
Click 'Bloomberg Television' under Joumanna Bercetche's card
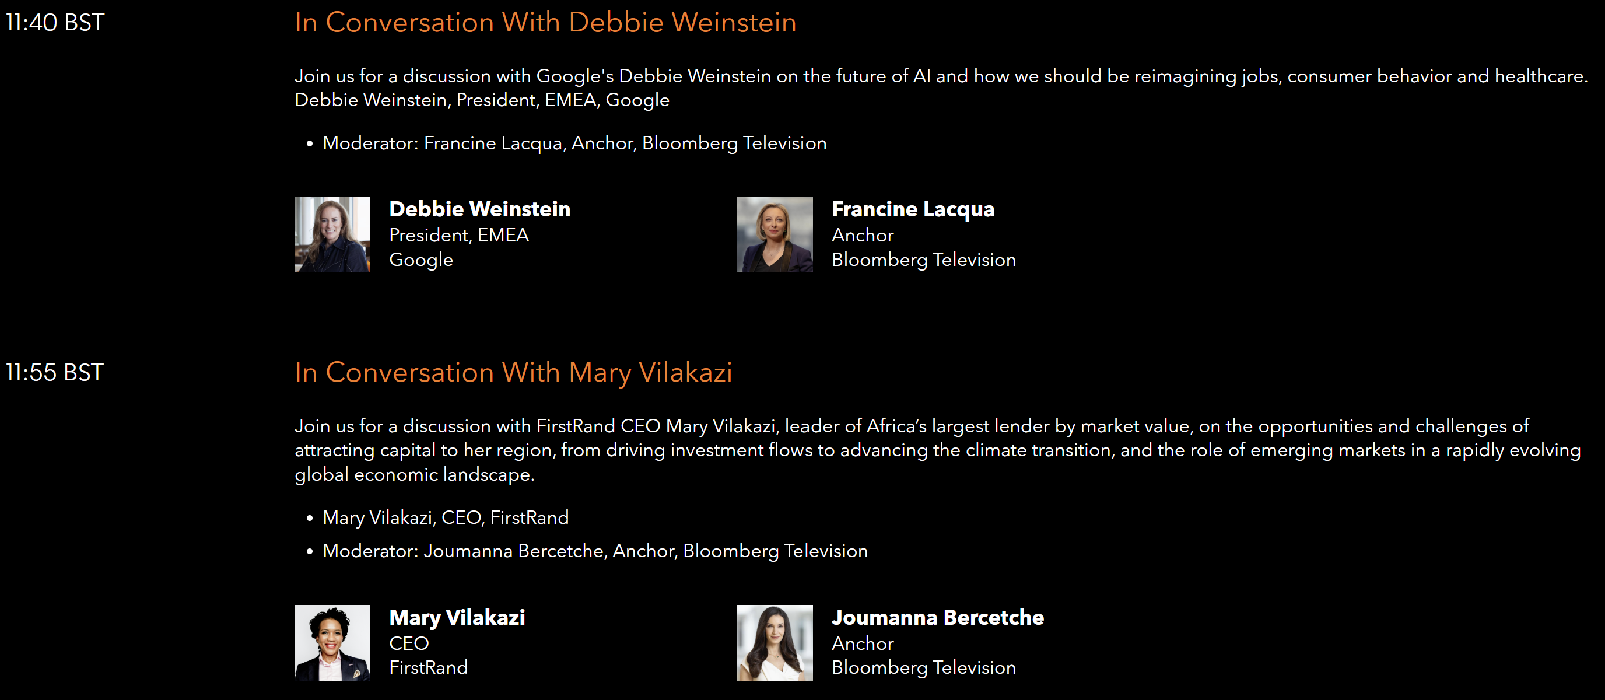pyautogui.click(x=923, y=667)
